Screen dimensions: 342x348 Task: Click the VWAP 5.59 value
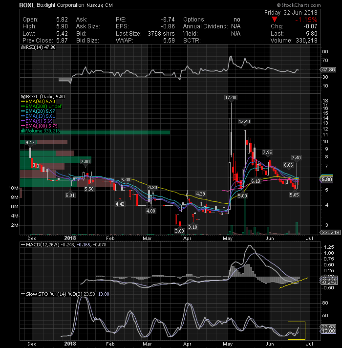click(x=169, y=41)
